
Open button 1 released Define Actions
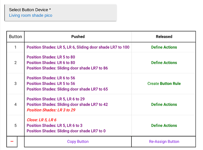pos(164,47)
